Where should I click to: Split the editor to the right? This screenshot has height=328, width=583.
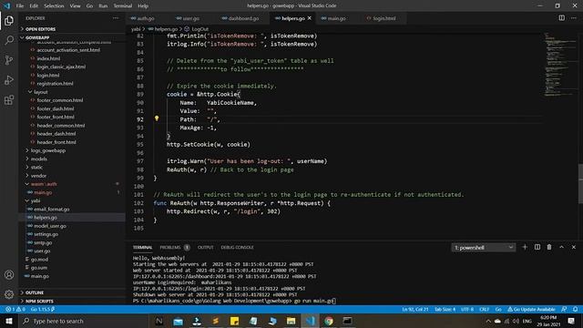coord(561,18)
